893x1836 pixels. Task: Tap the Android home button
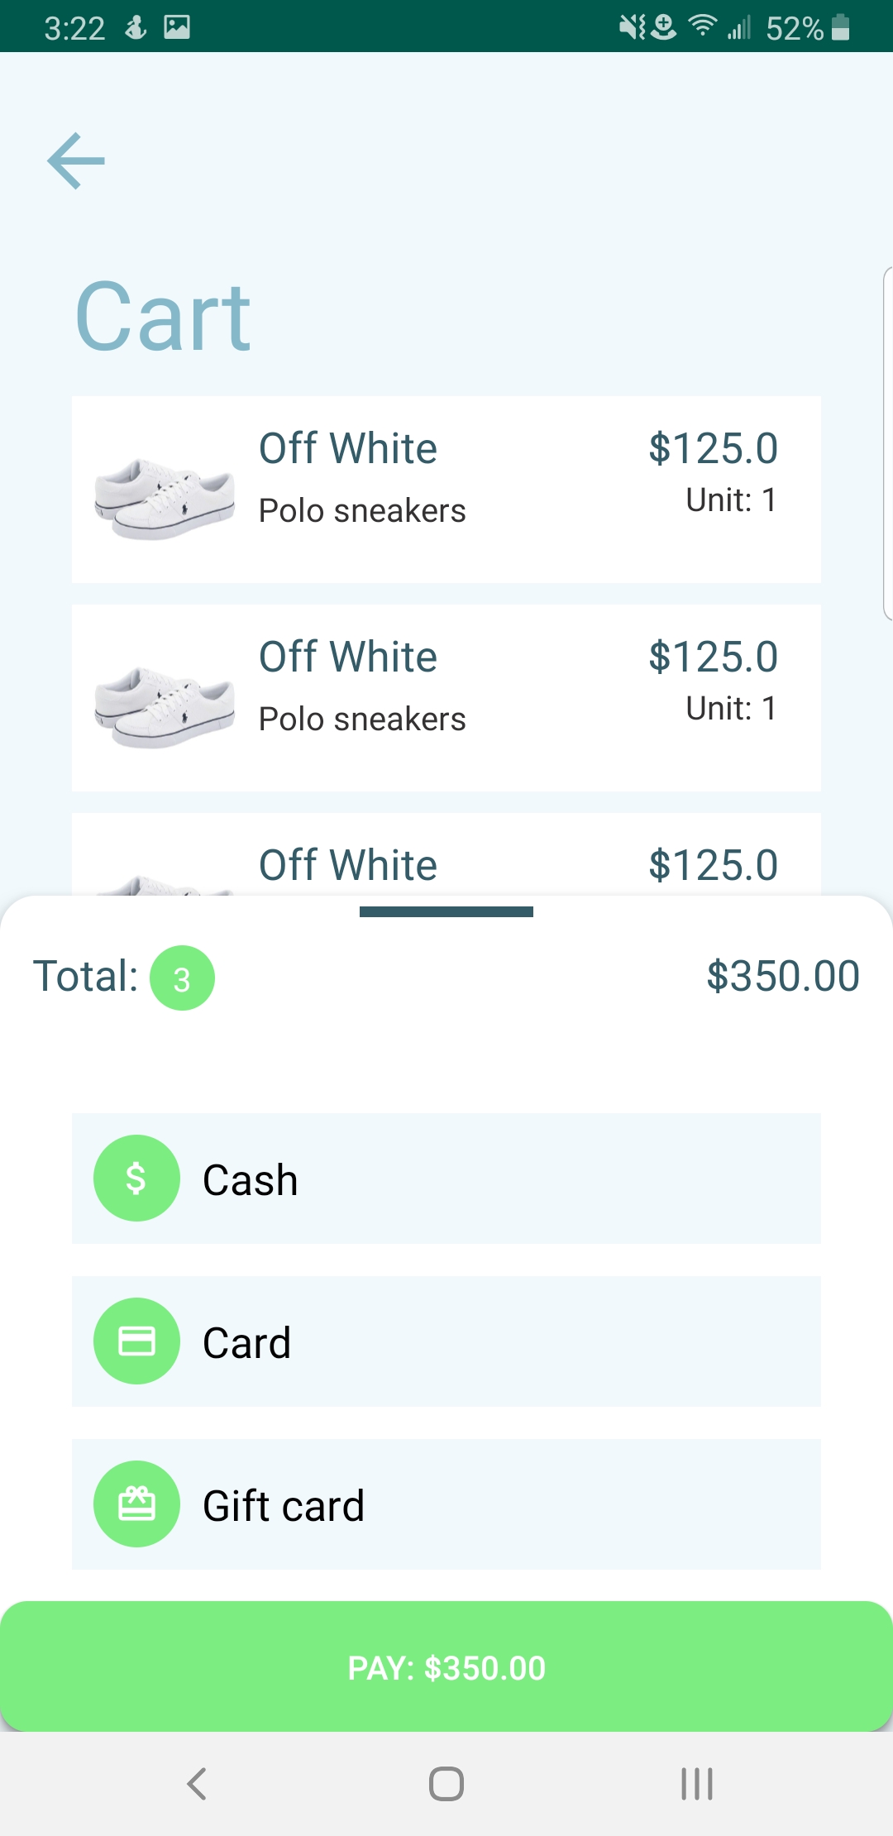(446, 1784)
